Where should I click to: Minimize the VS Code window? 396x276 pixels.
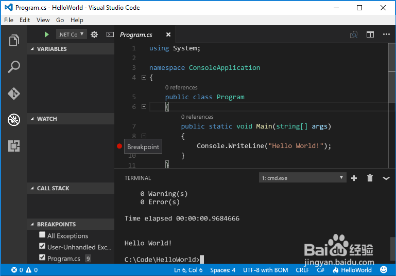pos(336,8)
